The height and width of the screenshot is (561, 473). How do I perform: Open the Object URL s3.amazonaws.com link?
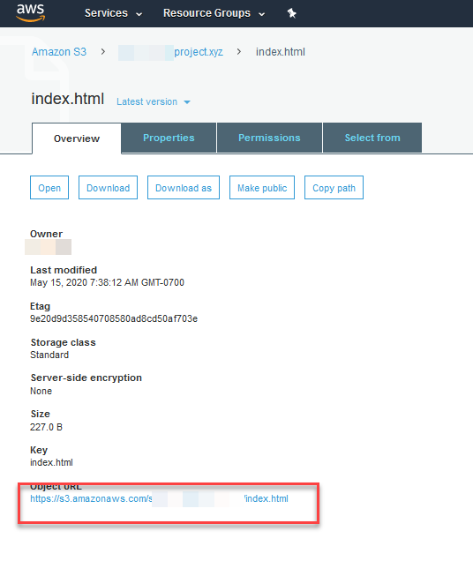point(159,498)
